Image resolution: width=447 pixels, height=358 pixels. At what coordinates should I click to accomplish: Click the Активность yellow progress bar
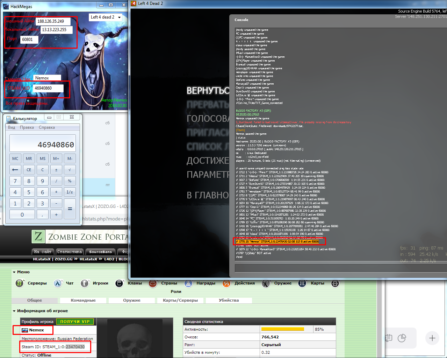pos(282,329)
